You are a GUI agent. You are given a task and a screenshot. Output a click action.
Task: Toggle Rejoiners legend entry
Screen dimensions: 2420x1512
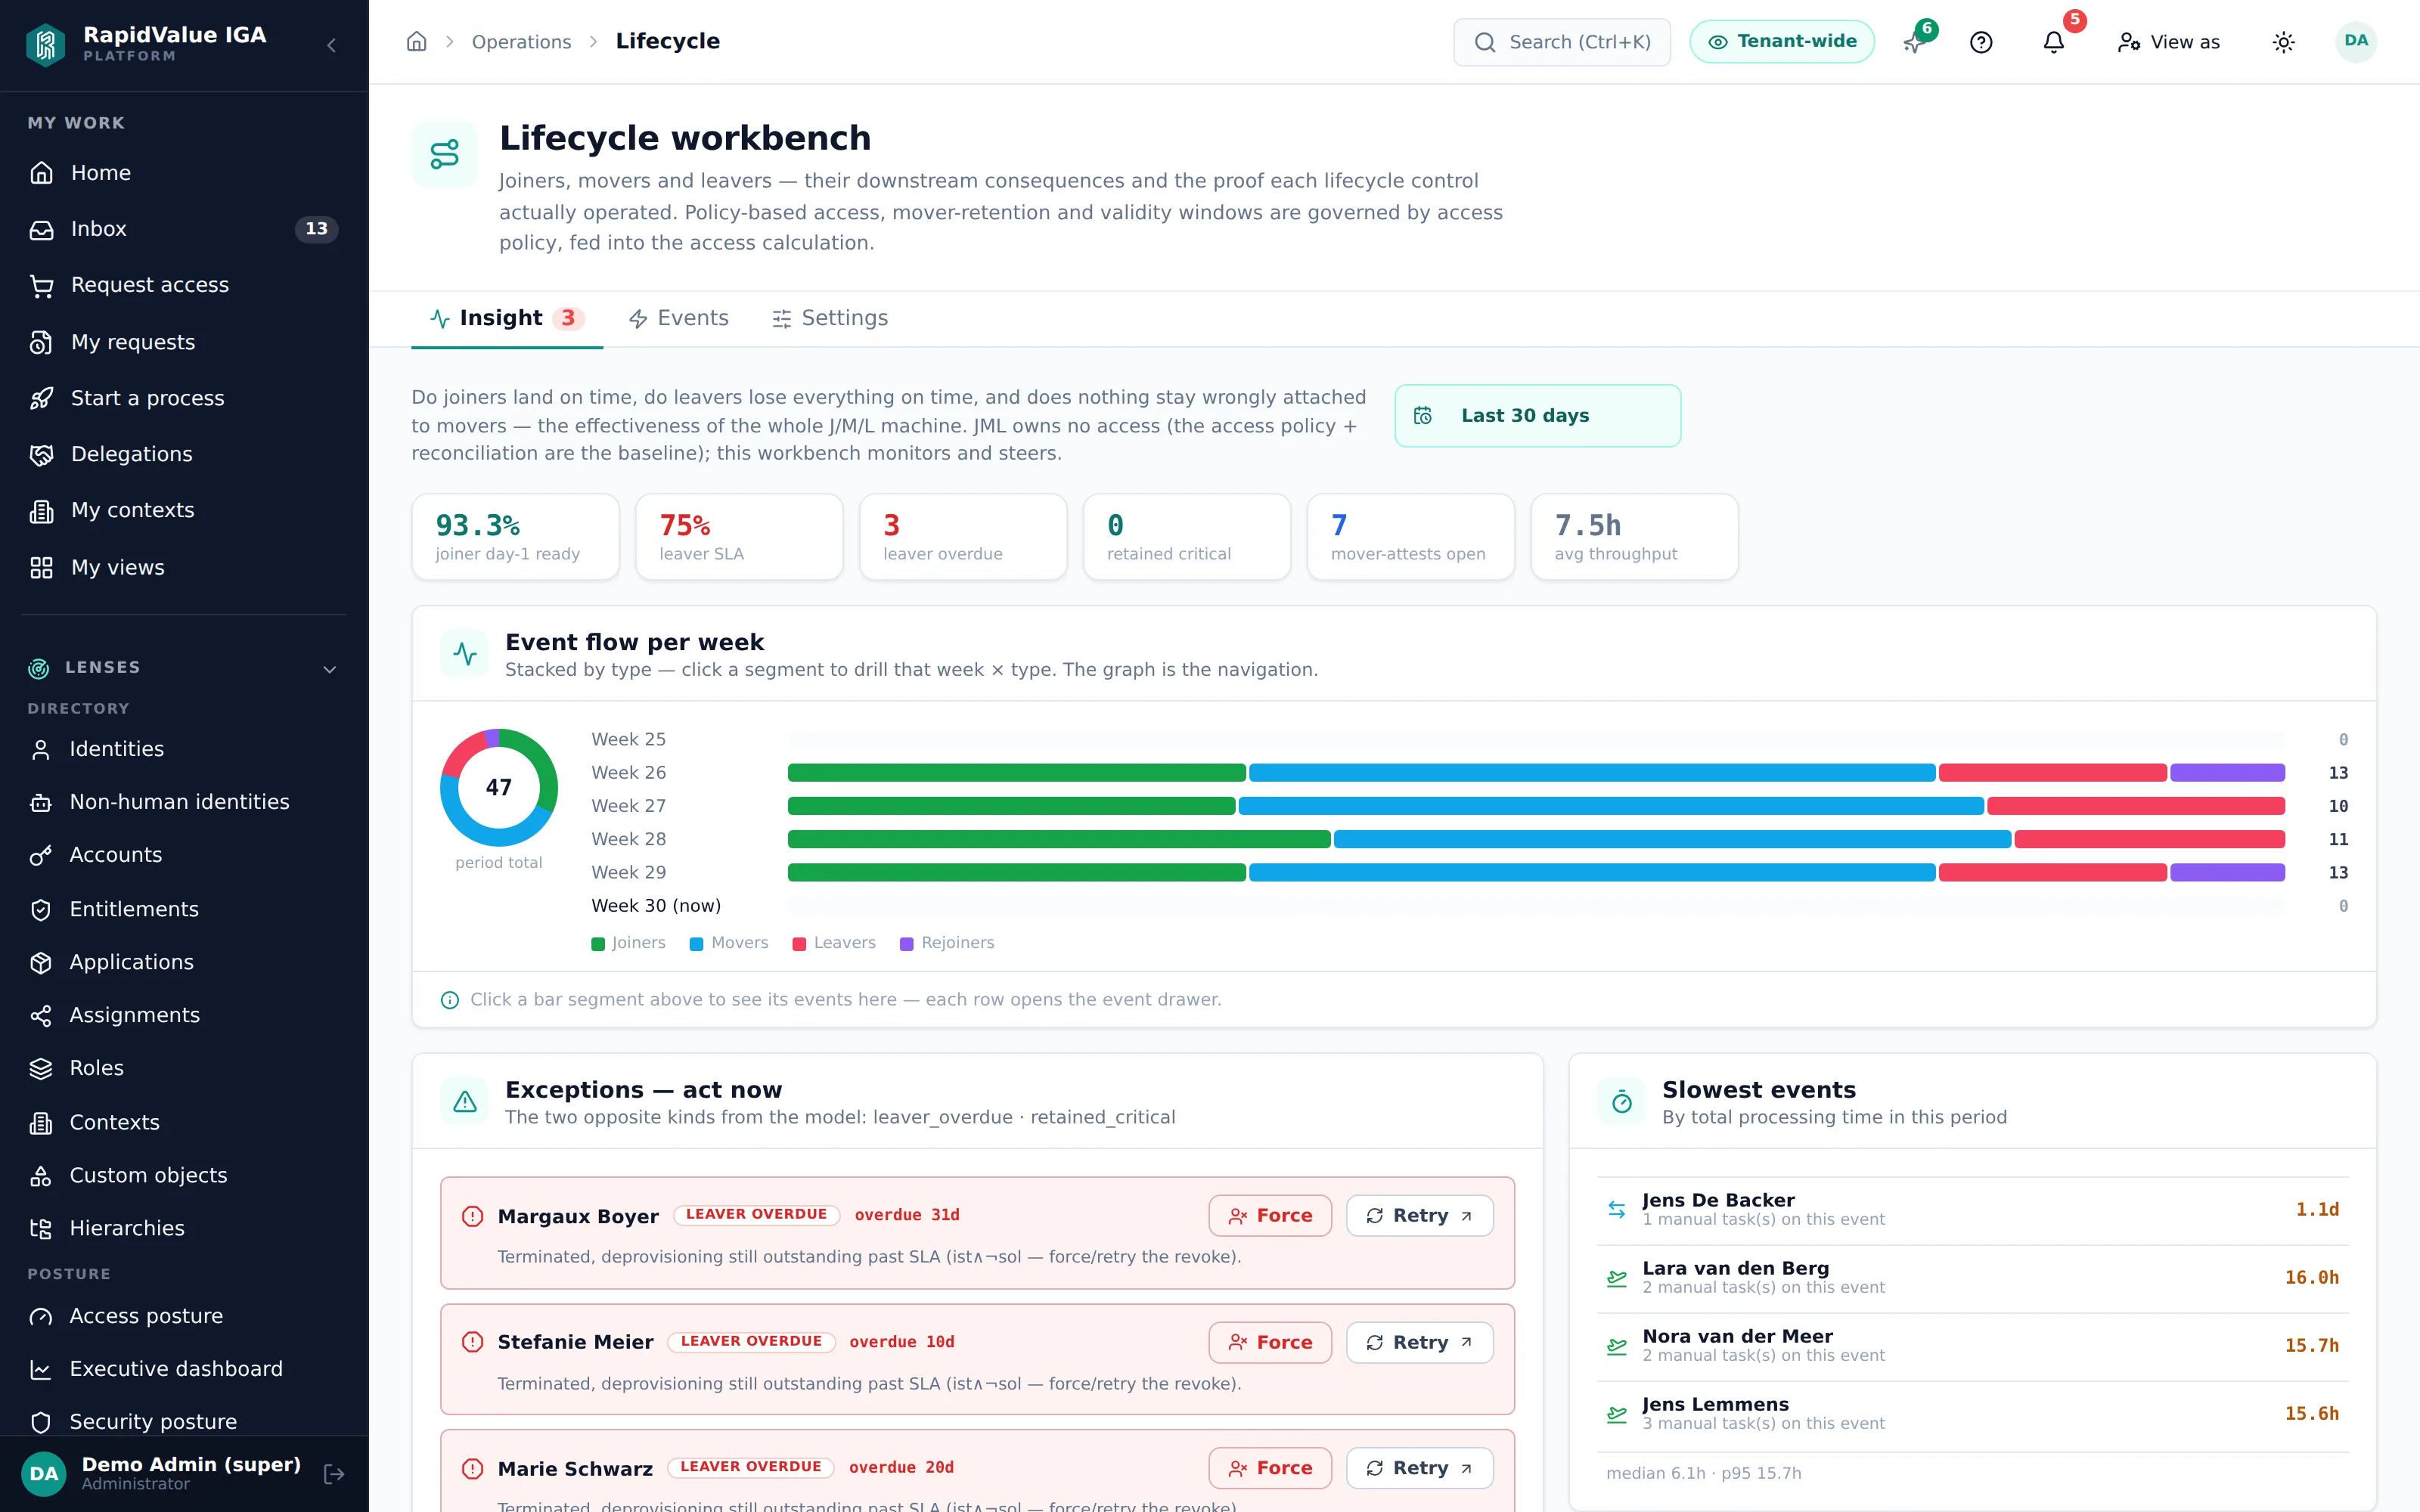947,943
